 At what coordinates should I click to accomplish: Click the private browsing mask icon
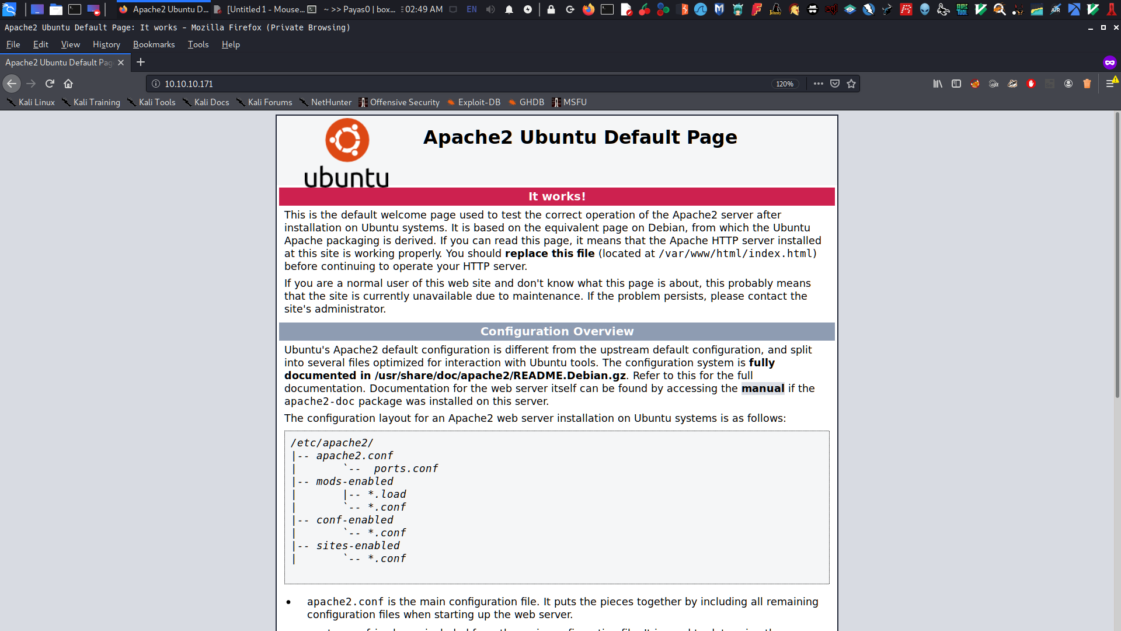coord(1110,62)
